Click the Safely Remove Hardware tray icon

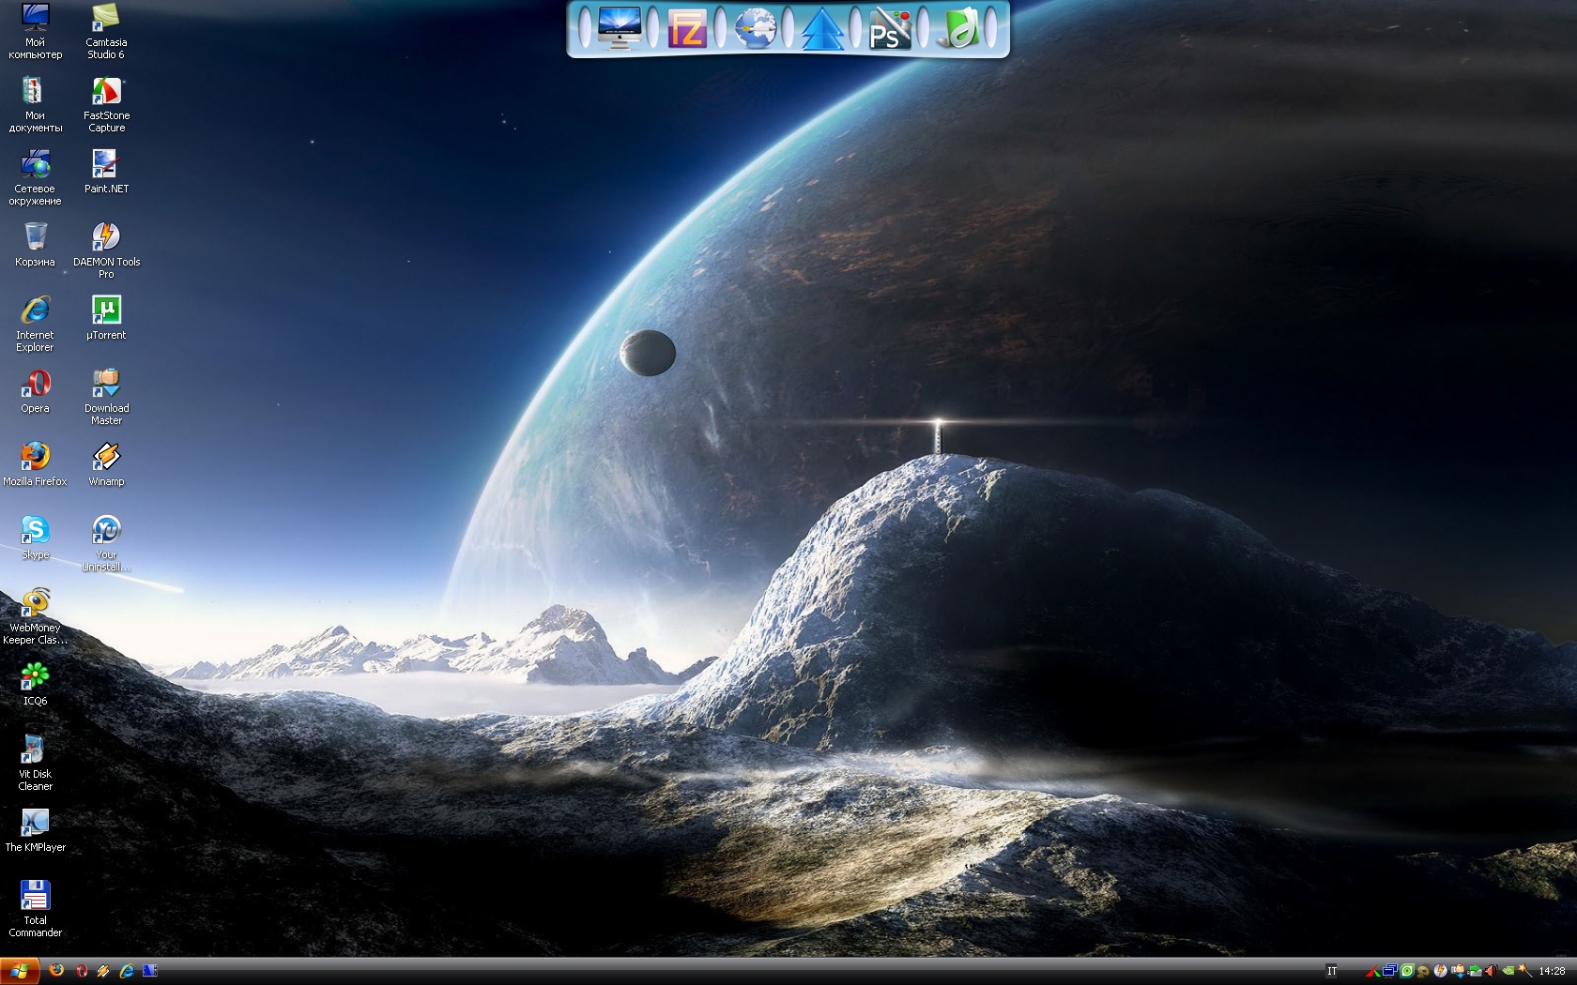(1475, 972)
